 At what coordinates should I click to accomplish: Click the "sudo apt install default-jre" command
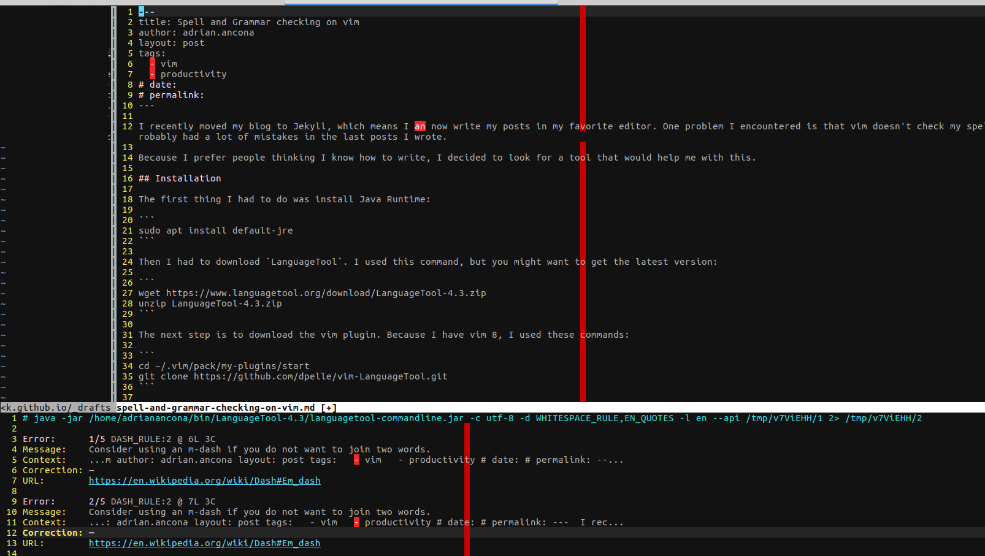coord(216,230)
